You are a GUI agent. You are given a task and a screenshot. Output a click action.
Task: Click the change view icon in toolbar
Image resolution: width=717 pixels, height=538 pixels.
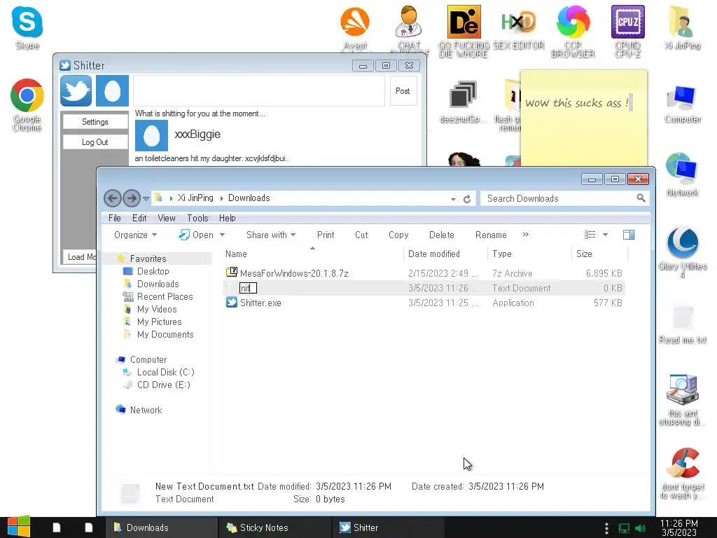pos(590,235)
